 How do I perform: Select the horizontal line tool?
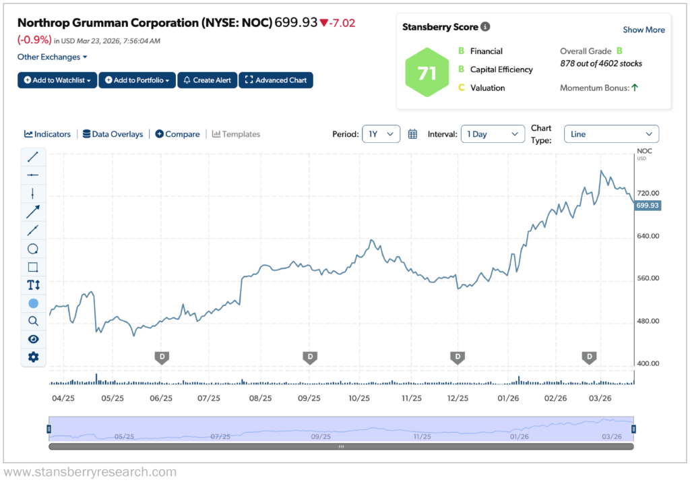pyautogui.click(x=33, y=175)
